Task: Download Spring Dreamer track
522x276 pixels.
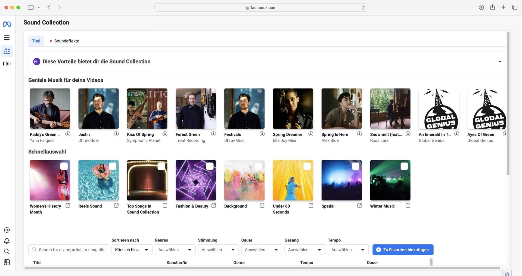Action: 311,134
